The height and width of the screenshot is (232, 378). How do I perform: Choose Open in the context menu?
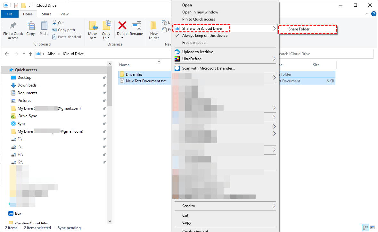[187, 5]
